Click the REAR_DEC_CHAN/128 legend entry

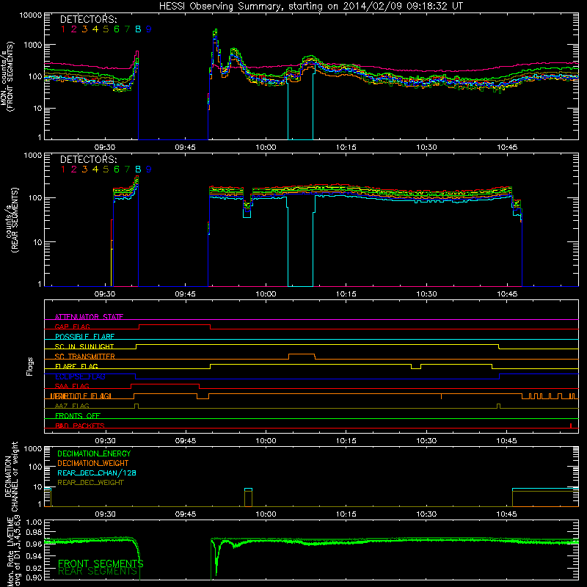97,473
